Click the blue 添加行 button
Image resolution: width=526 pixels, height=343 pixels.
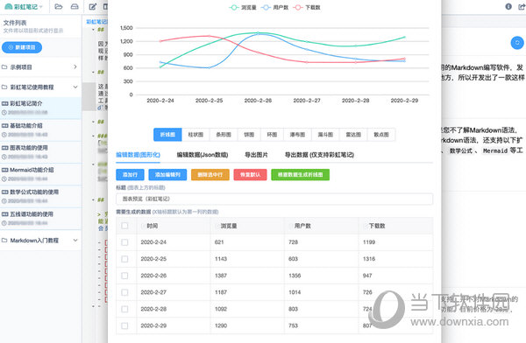[130, 174]
